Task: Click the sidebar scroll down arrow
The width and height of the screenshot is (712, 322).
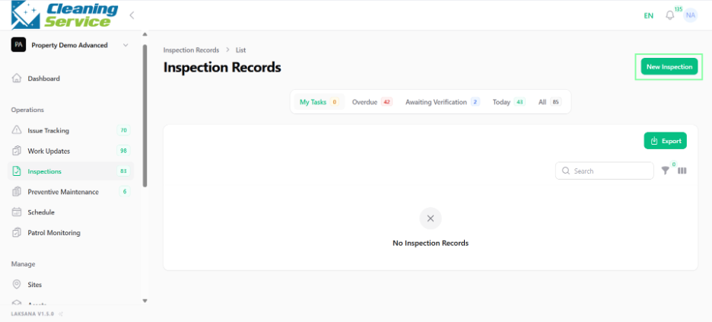Action: point(145,300)
